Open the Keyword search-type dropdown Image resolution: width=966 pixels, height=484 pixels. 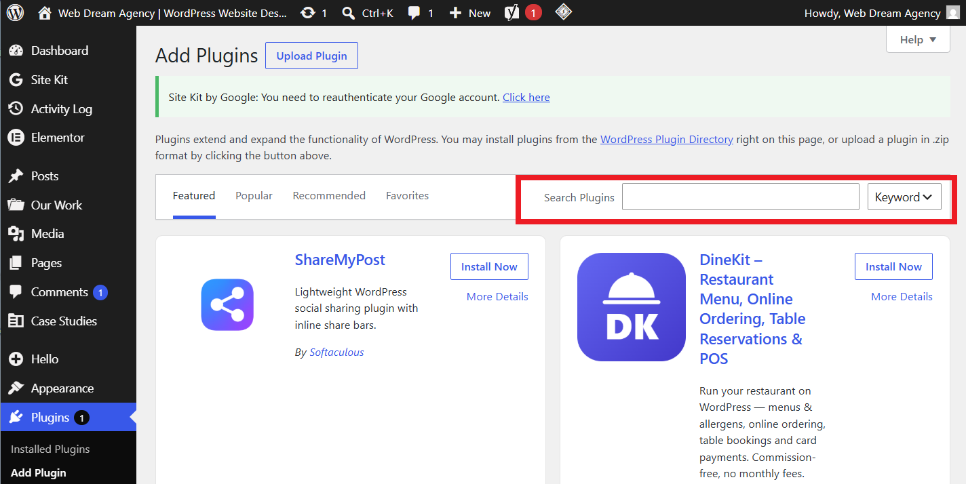[x=904, y=197]
